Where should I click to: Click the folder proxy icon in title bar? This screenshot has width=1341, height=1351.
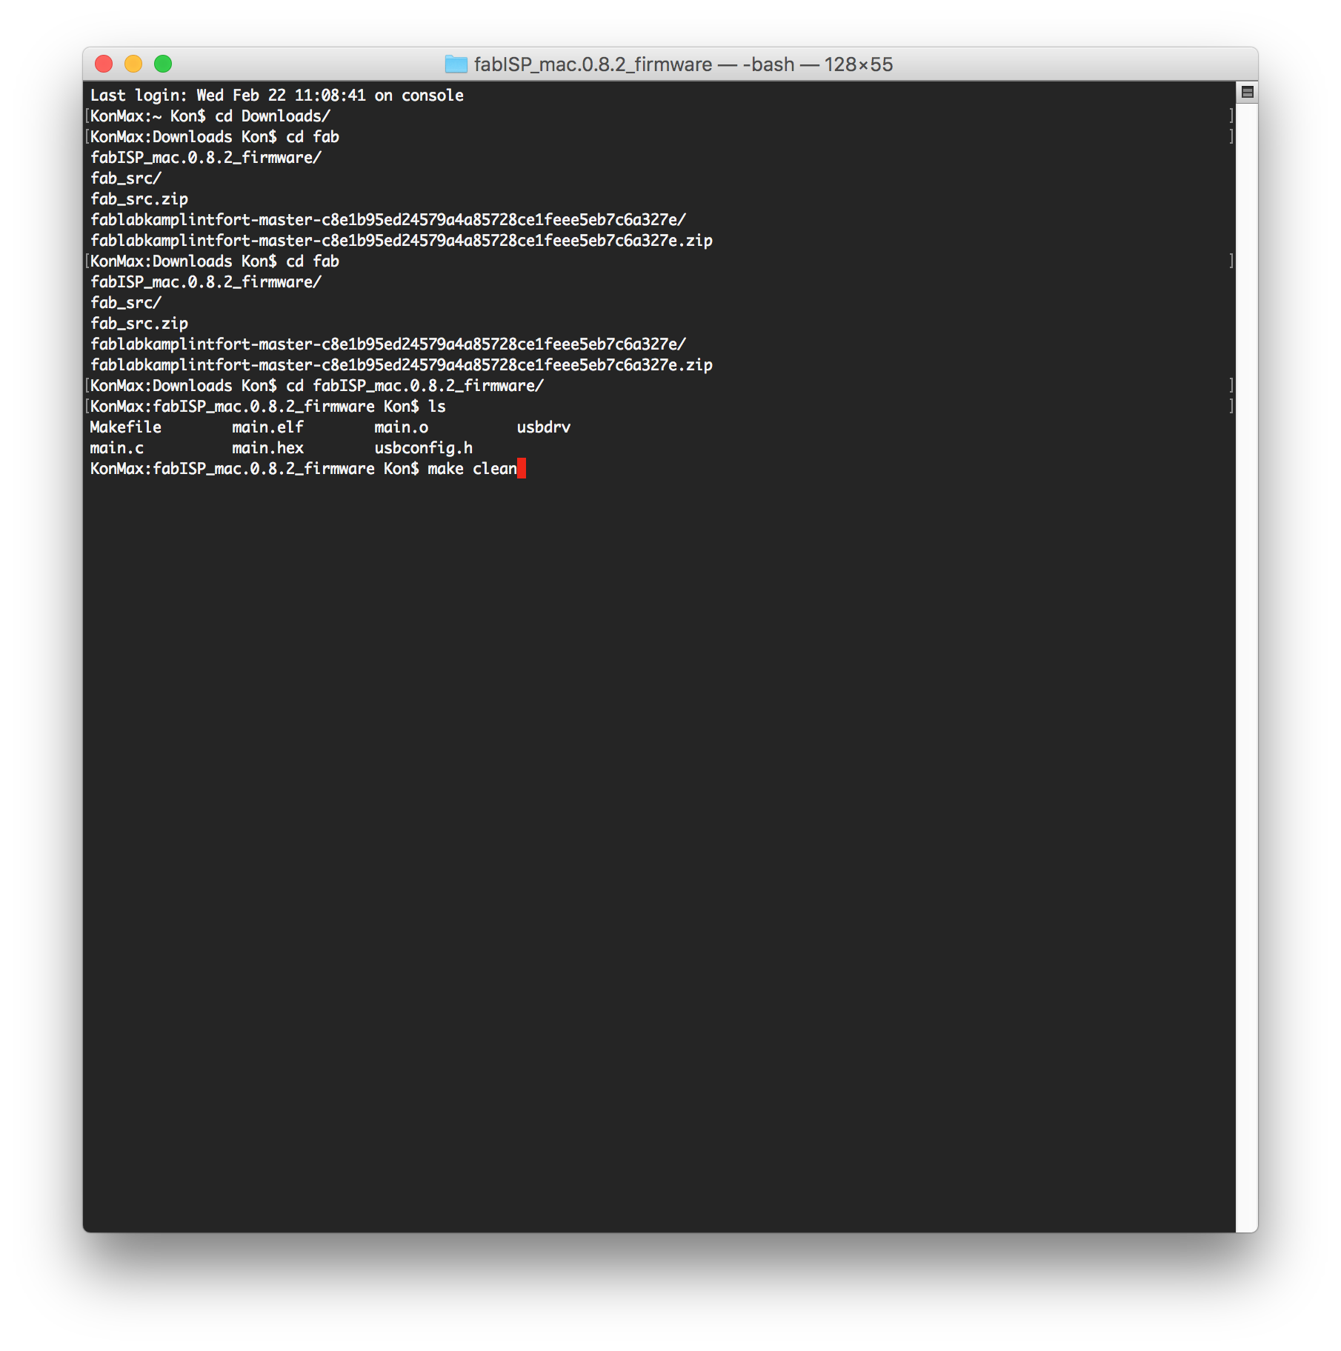pos(456,64)
